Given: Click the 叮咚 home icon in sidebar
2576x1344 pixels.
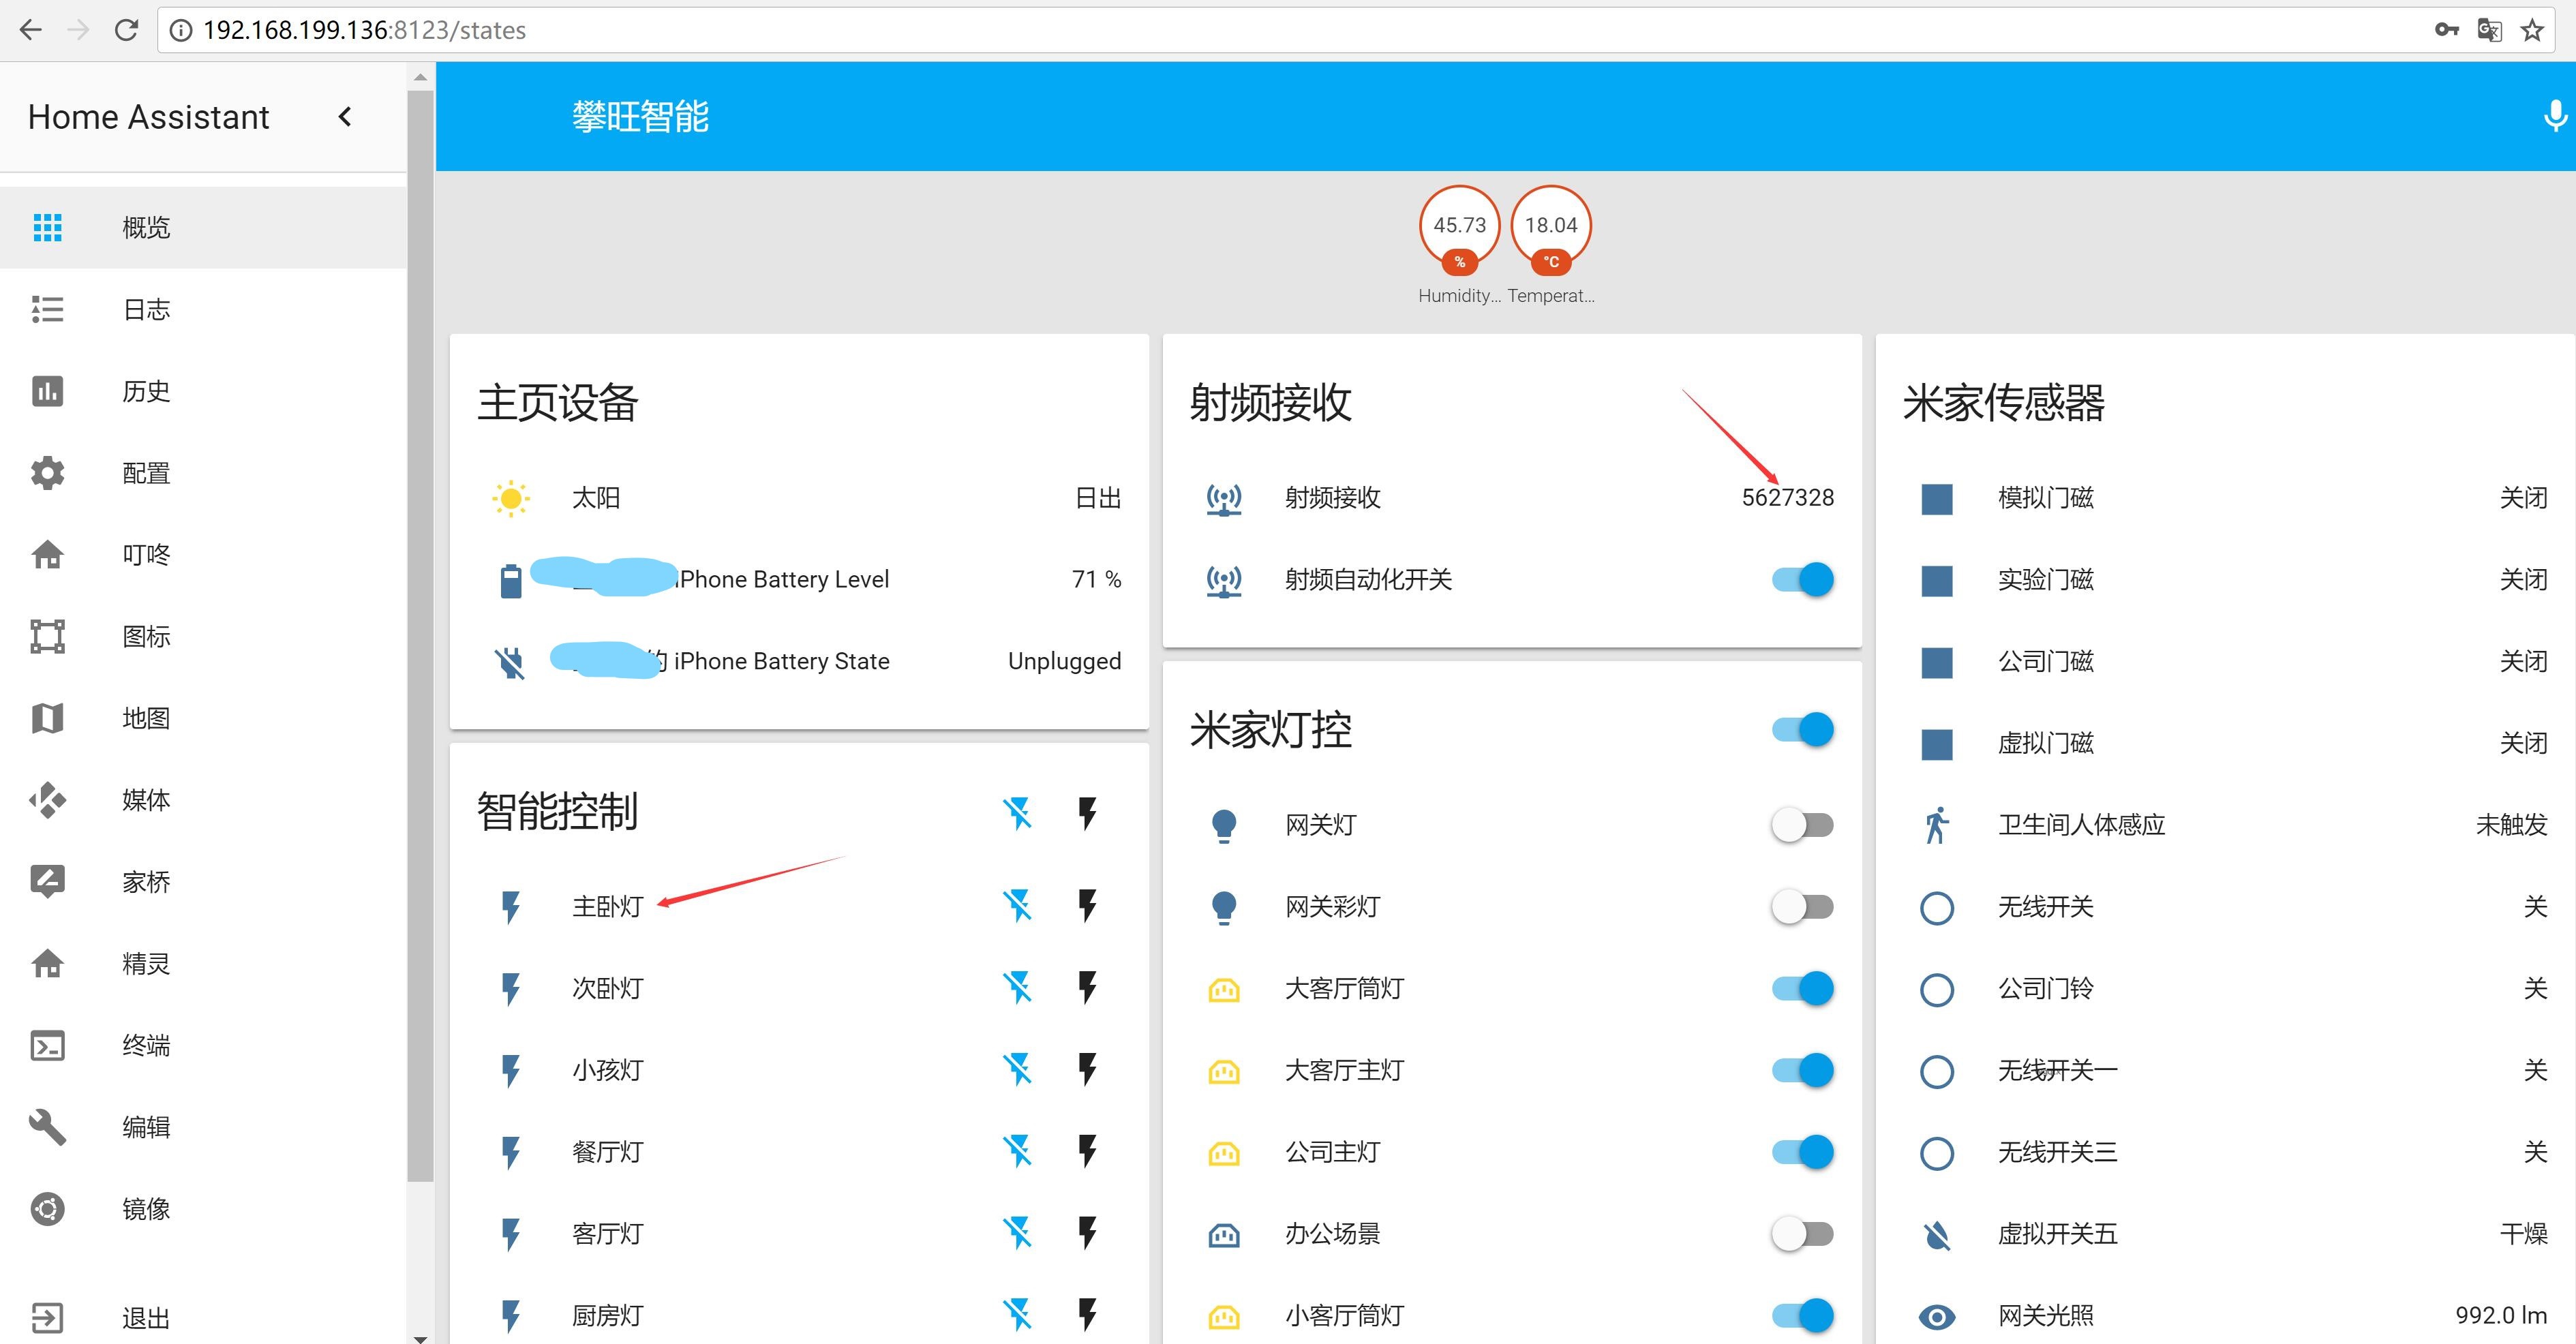Looking at the screenshot, I should tap(47, 555).
